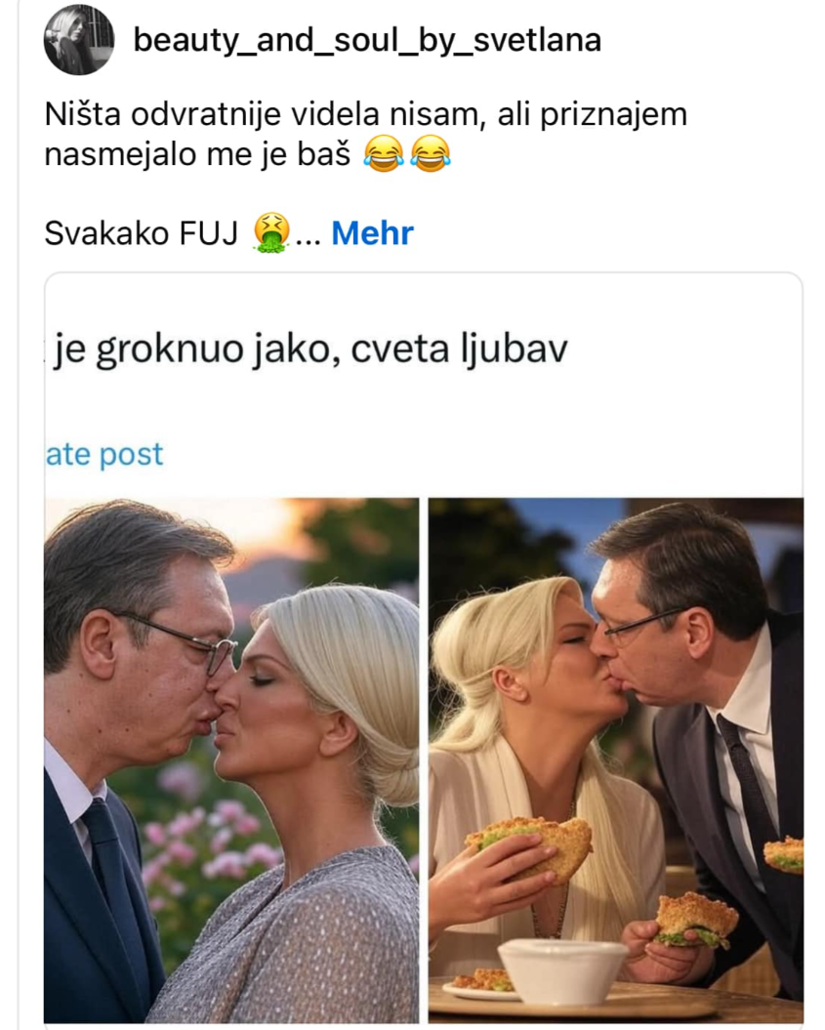
Task: Click the green vomiting face emoji
Action: [x=271, y=233]
